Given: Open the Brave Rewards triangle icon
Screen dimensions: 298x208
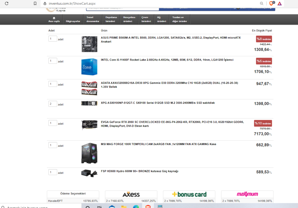Looking at the screenshot, I should (x=279, y=3).
